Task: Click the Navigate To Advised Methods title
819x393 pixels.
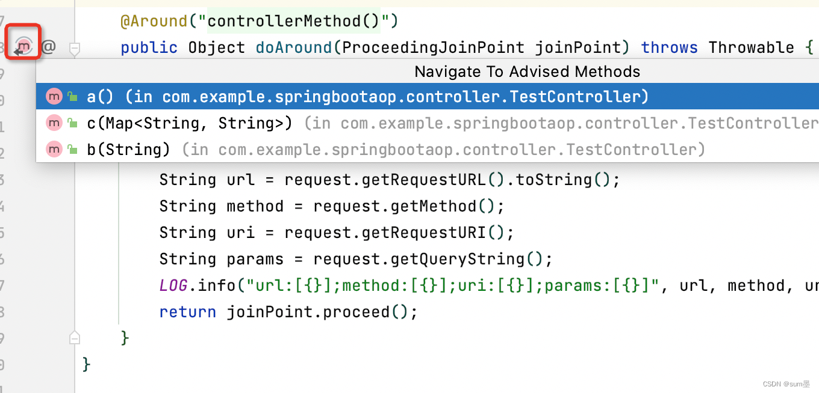Action: click(527, 72)
